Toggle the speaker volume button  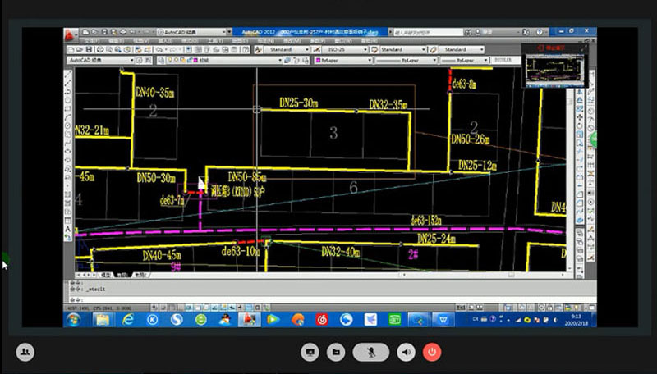pyautogui.click(x=407, y=352)
